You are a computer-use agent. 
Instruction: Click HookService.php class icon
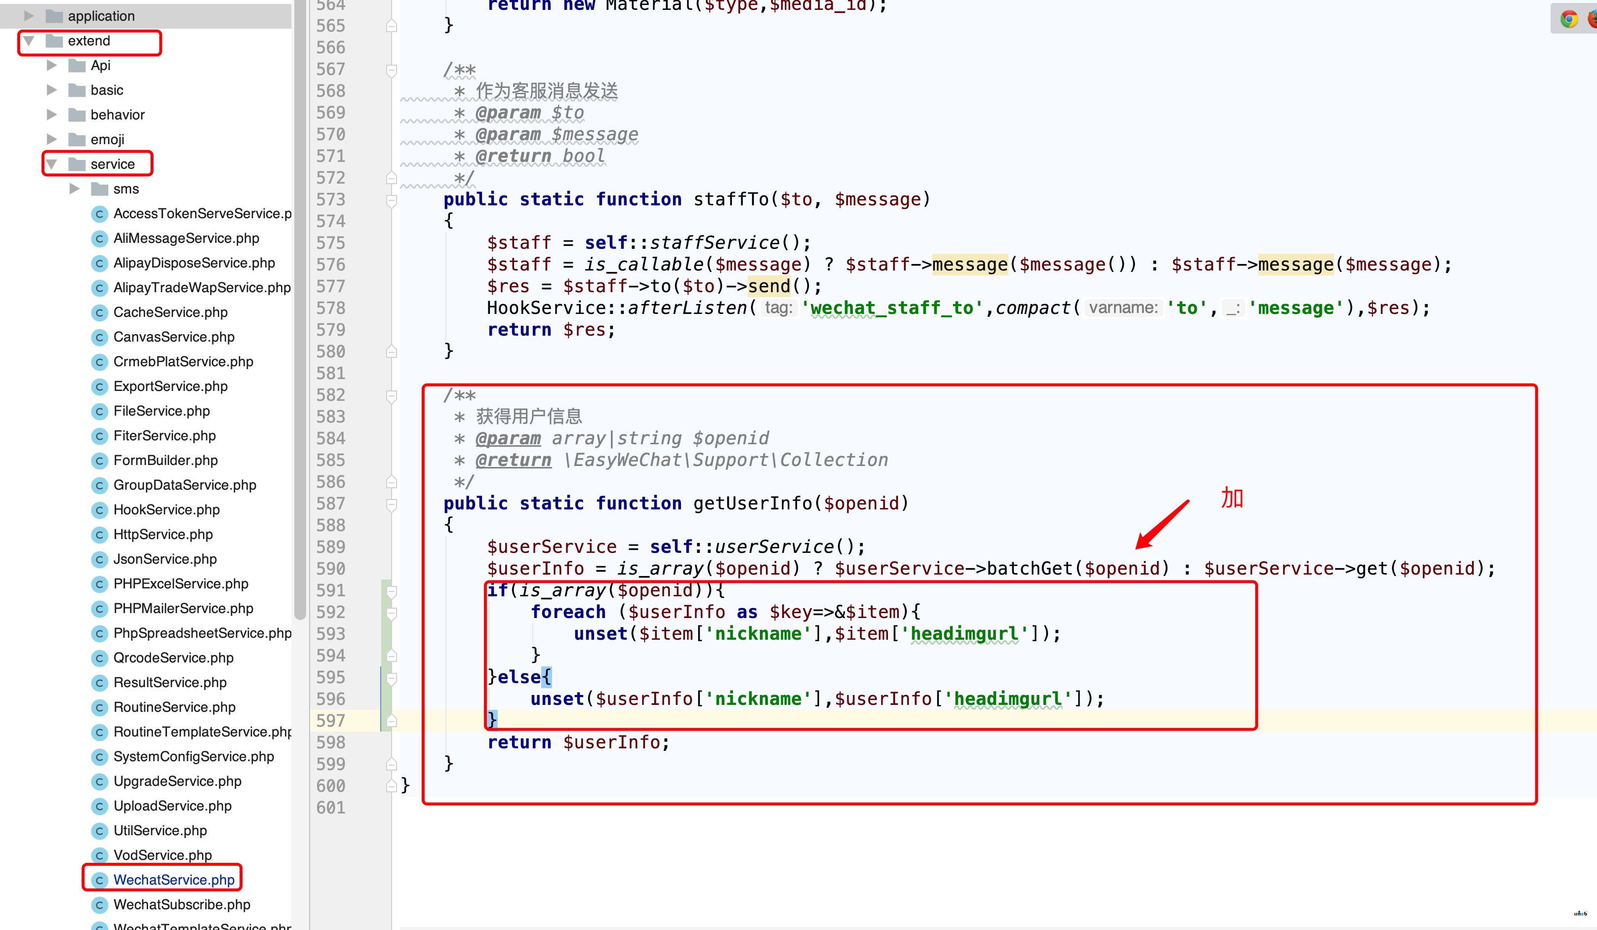[99, 510]
